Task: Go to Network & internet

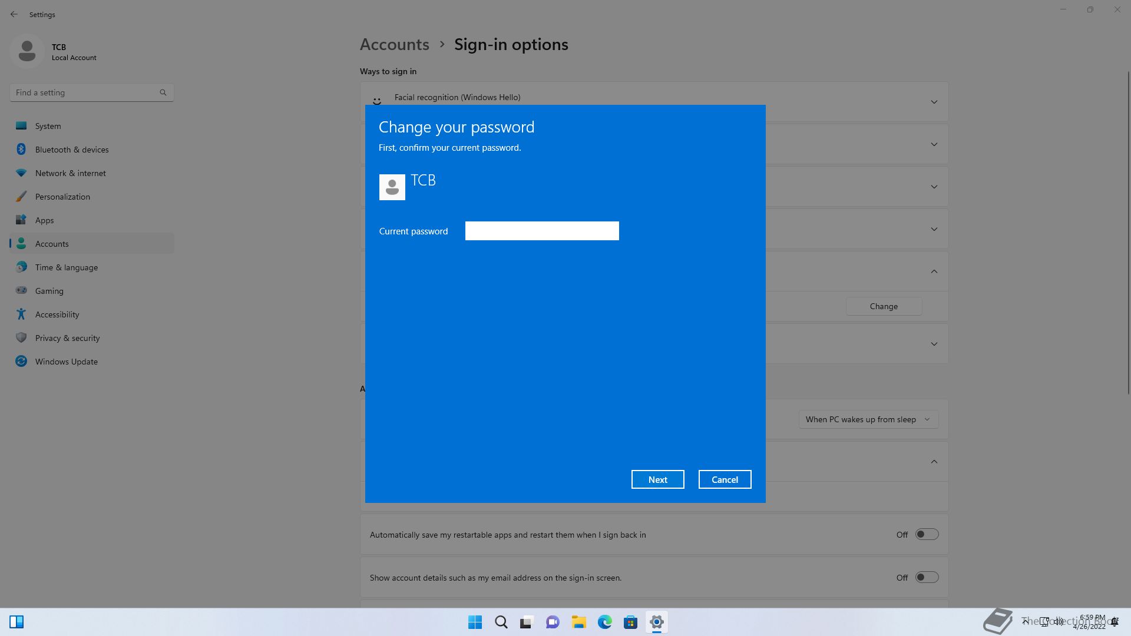Action: (92, 173)
